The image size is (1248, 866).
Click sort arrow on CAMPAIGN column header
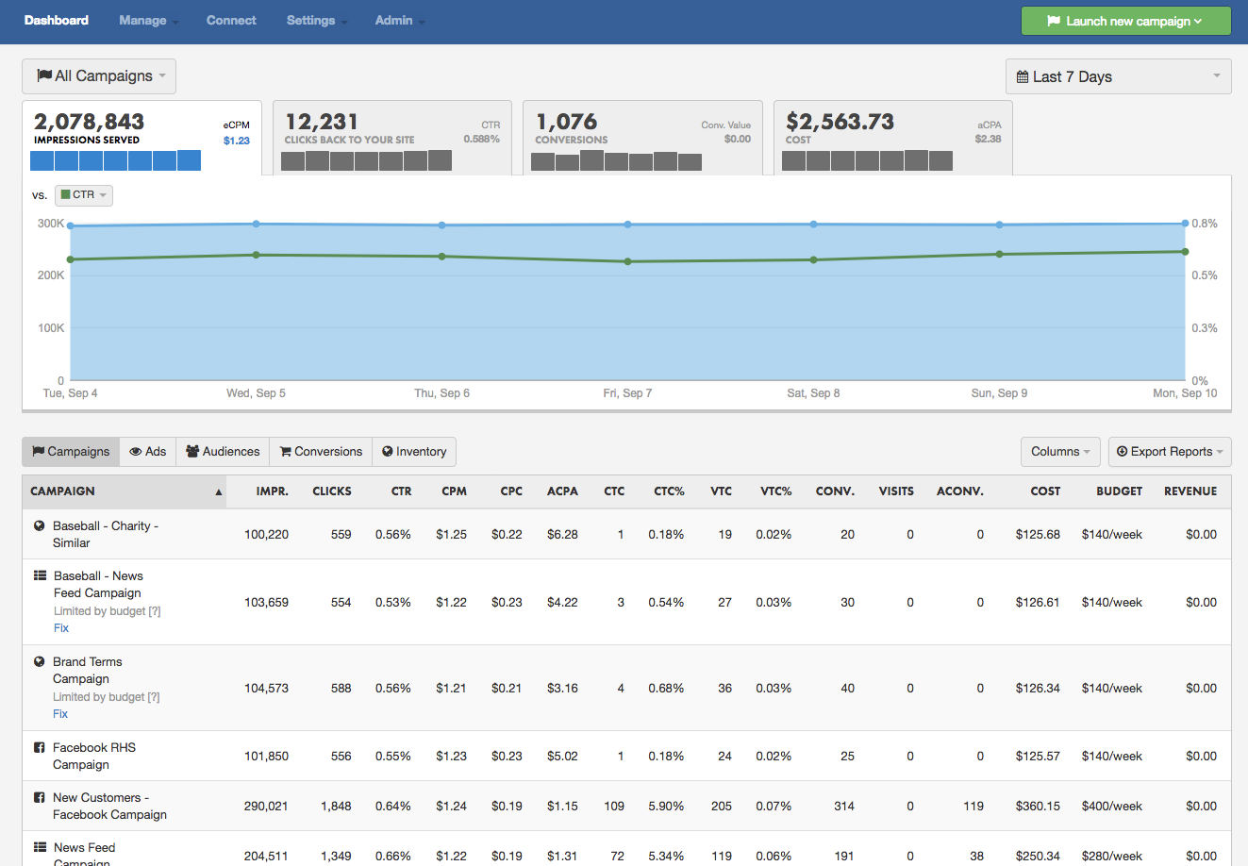pos(219,492)
